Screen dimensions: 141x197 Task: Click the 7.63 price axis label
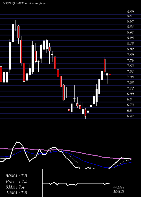(x=130, y=66)
